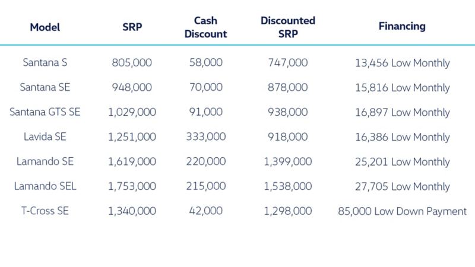Click the 13,456 Low Monthly financing cell
The width and height of the screenshot is (475, 267).
click(x=402, y=63)
